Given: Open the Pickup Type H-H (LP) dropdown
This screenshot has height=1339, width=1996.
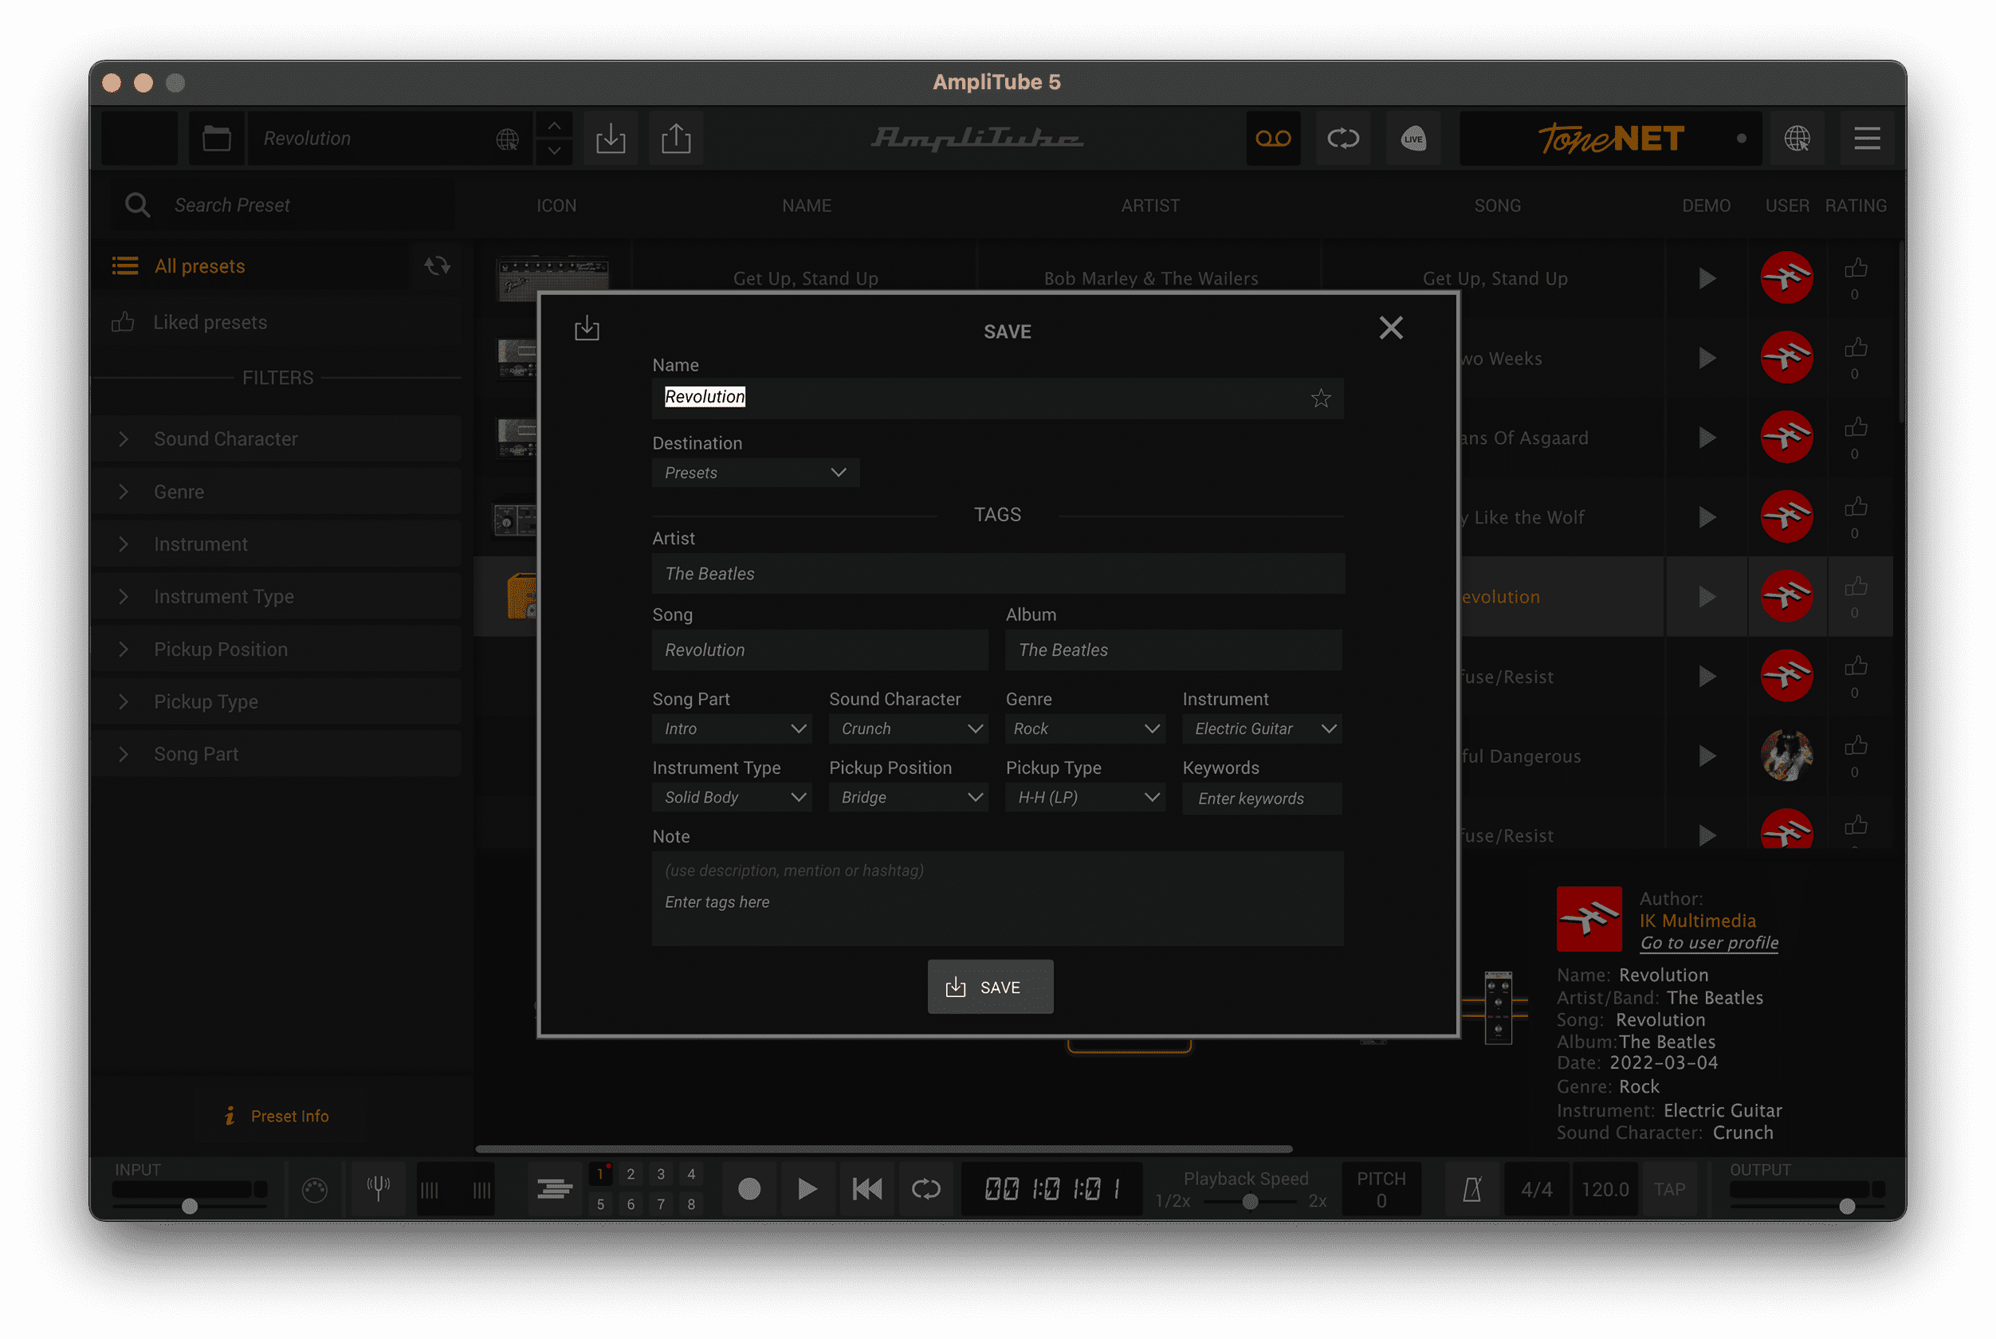Looking at the screenshot, I should pyautogui.click(x=1085, y=797).
